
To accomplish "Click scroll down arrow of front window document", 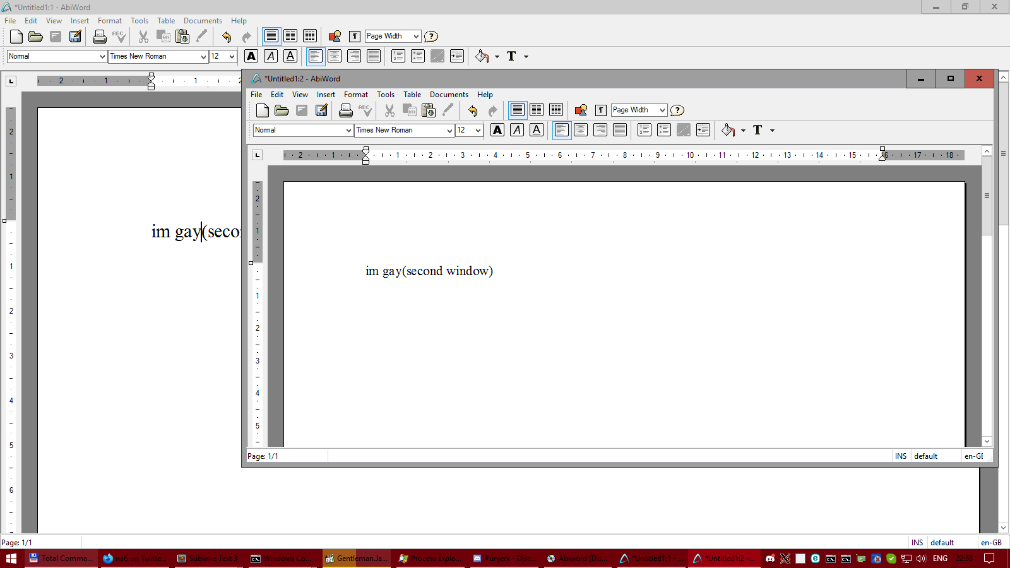I will pyautogui.click(x=987, y=442).
